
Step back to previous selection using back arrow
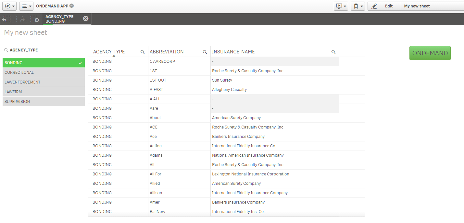coord(6,19)
